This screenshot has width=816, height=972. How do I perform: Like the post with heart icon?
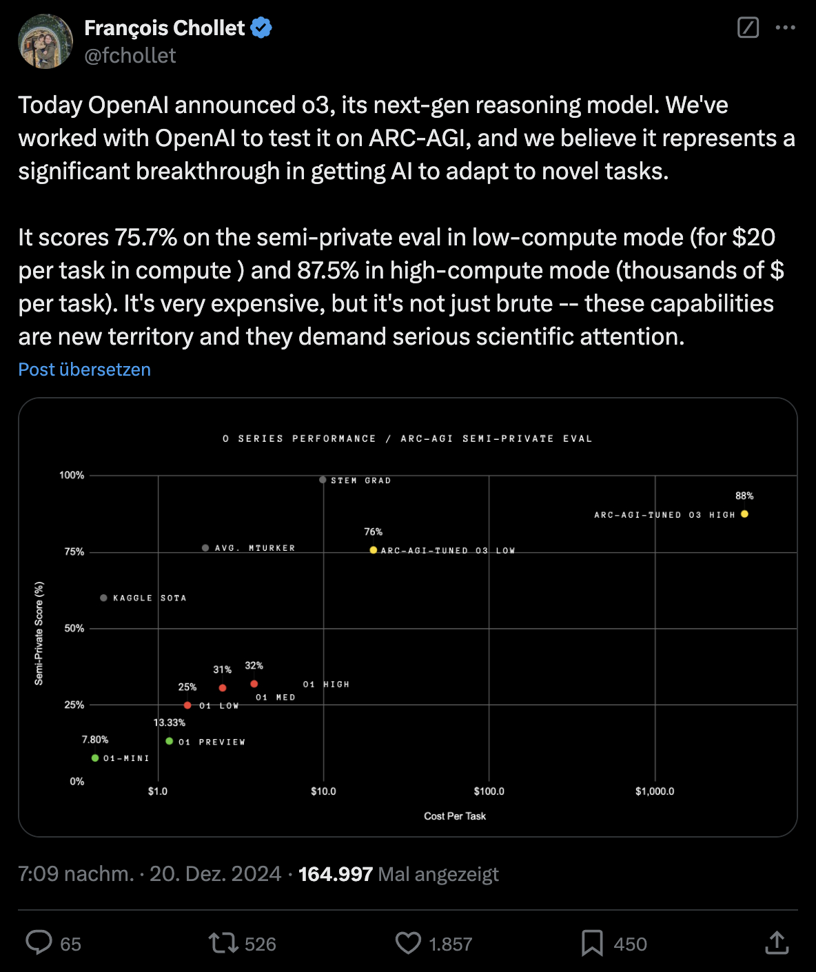point(408,942)
